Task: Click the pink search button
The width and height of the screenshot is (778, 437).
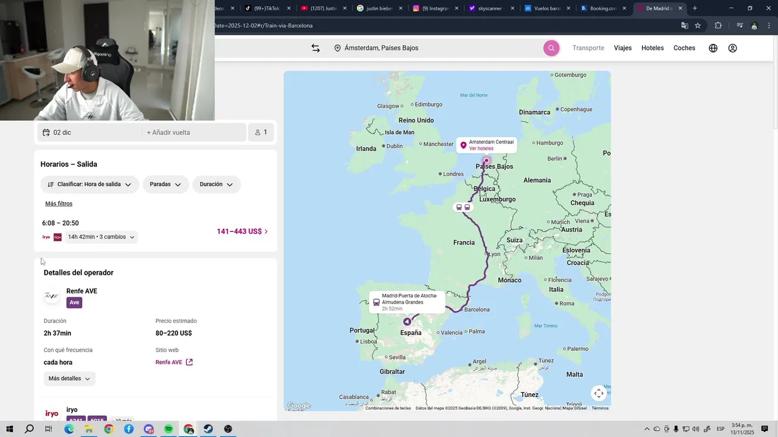Action: 551,48
